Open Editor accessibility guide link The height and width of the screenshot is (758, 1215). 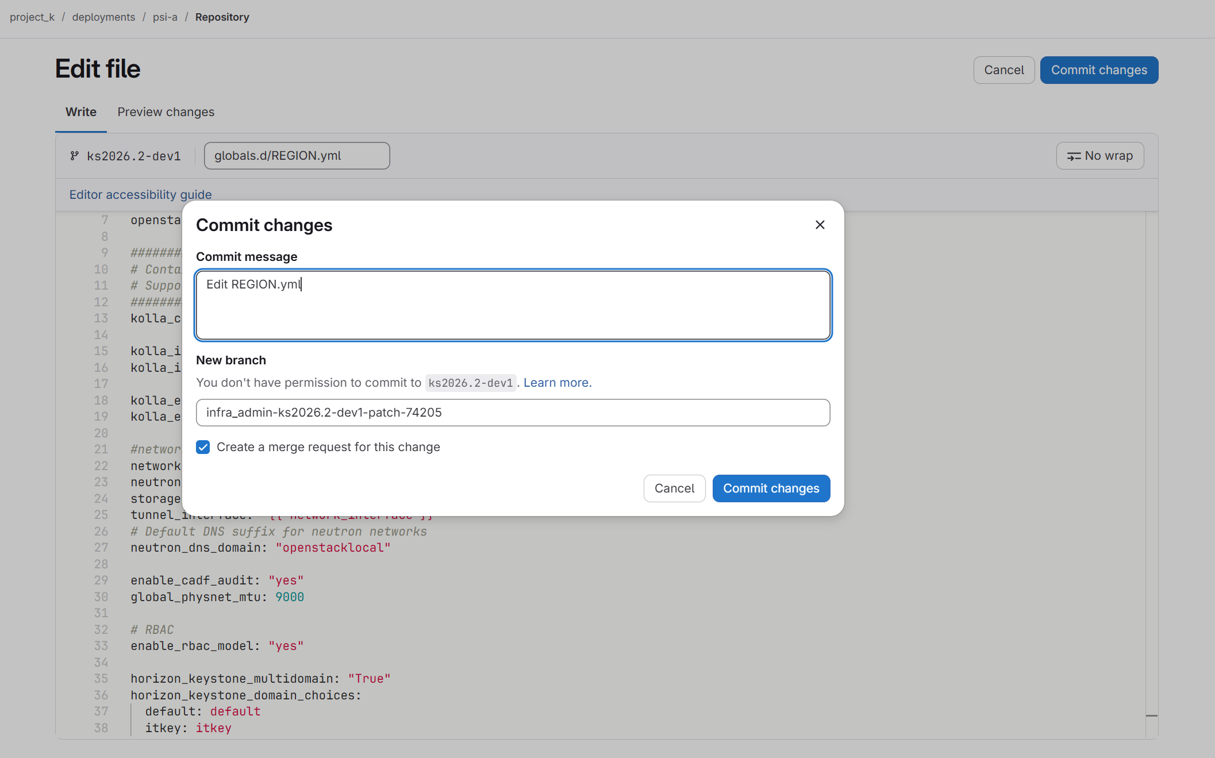(140, 195)
